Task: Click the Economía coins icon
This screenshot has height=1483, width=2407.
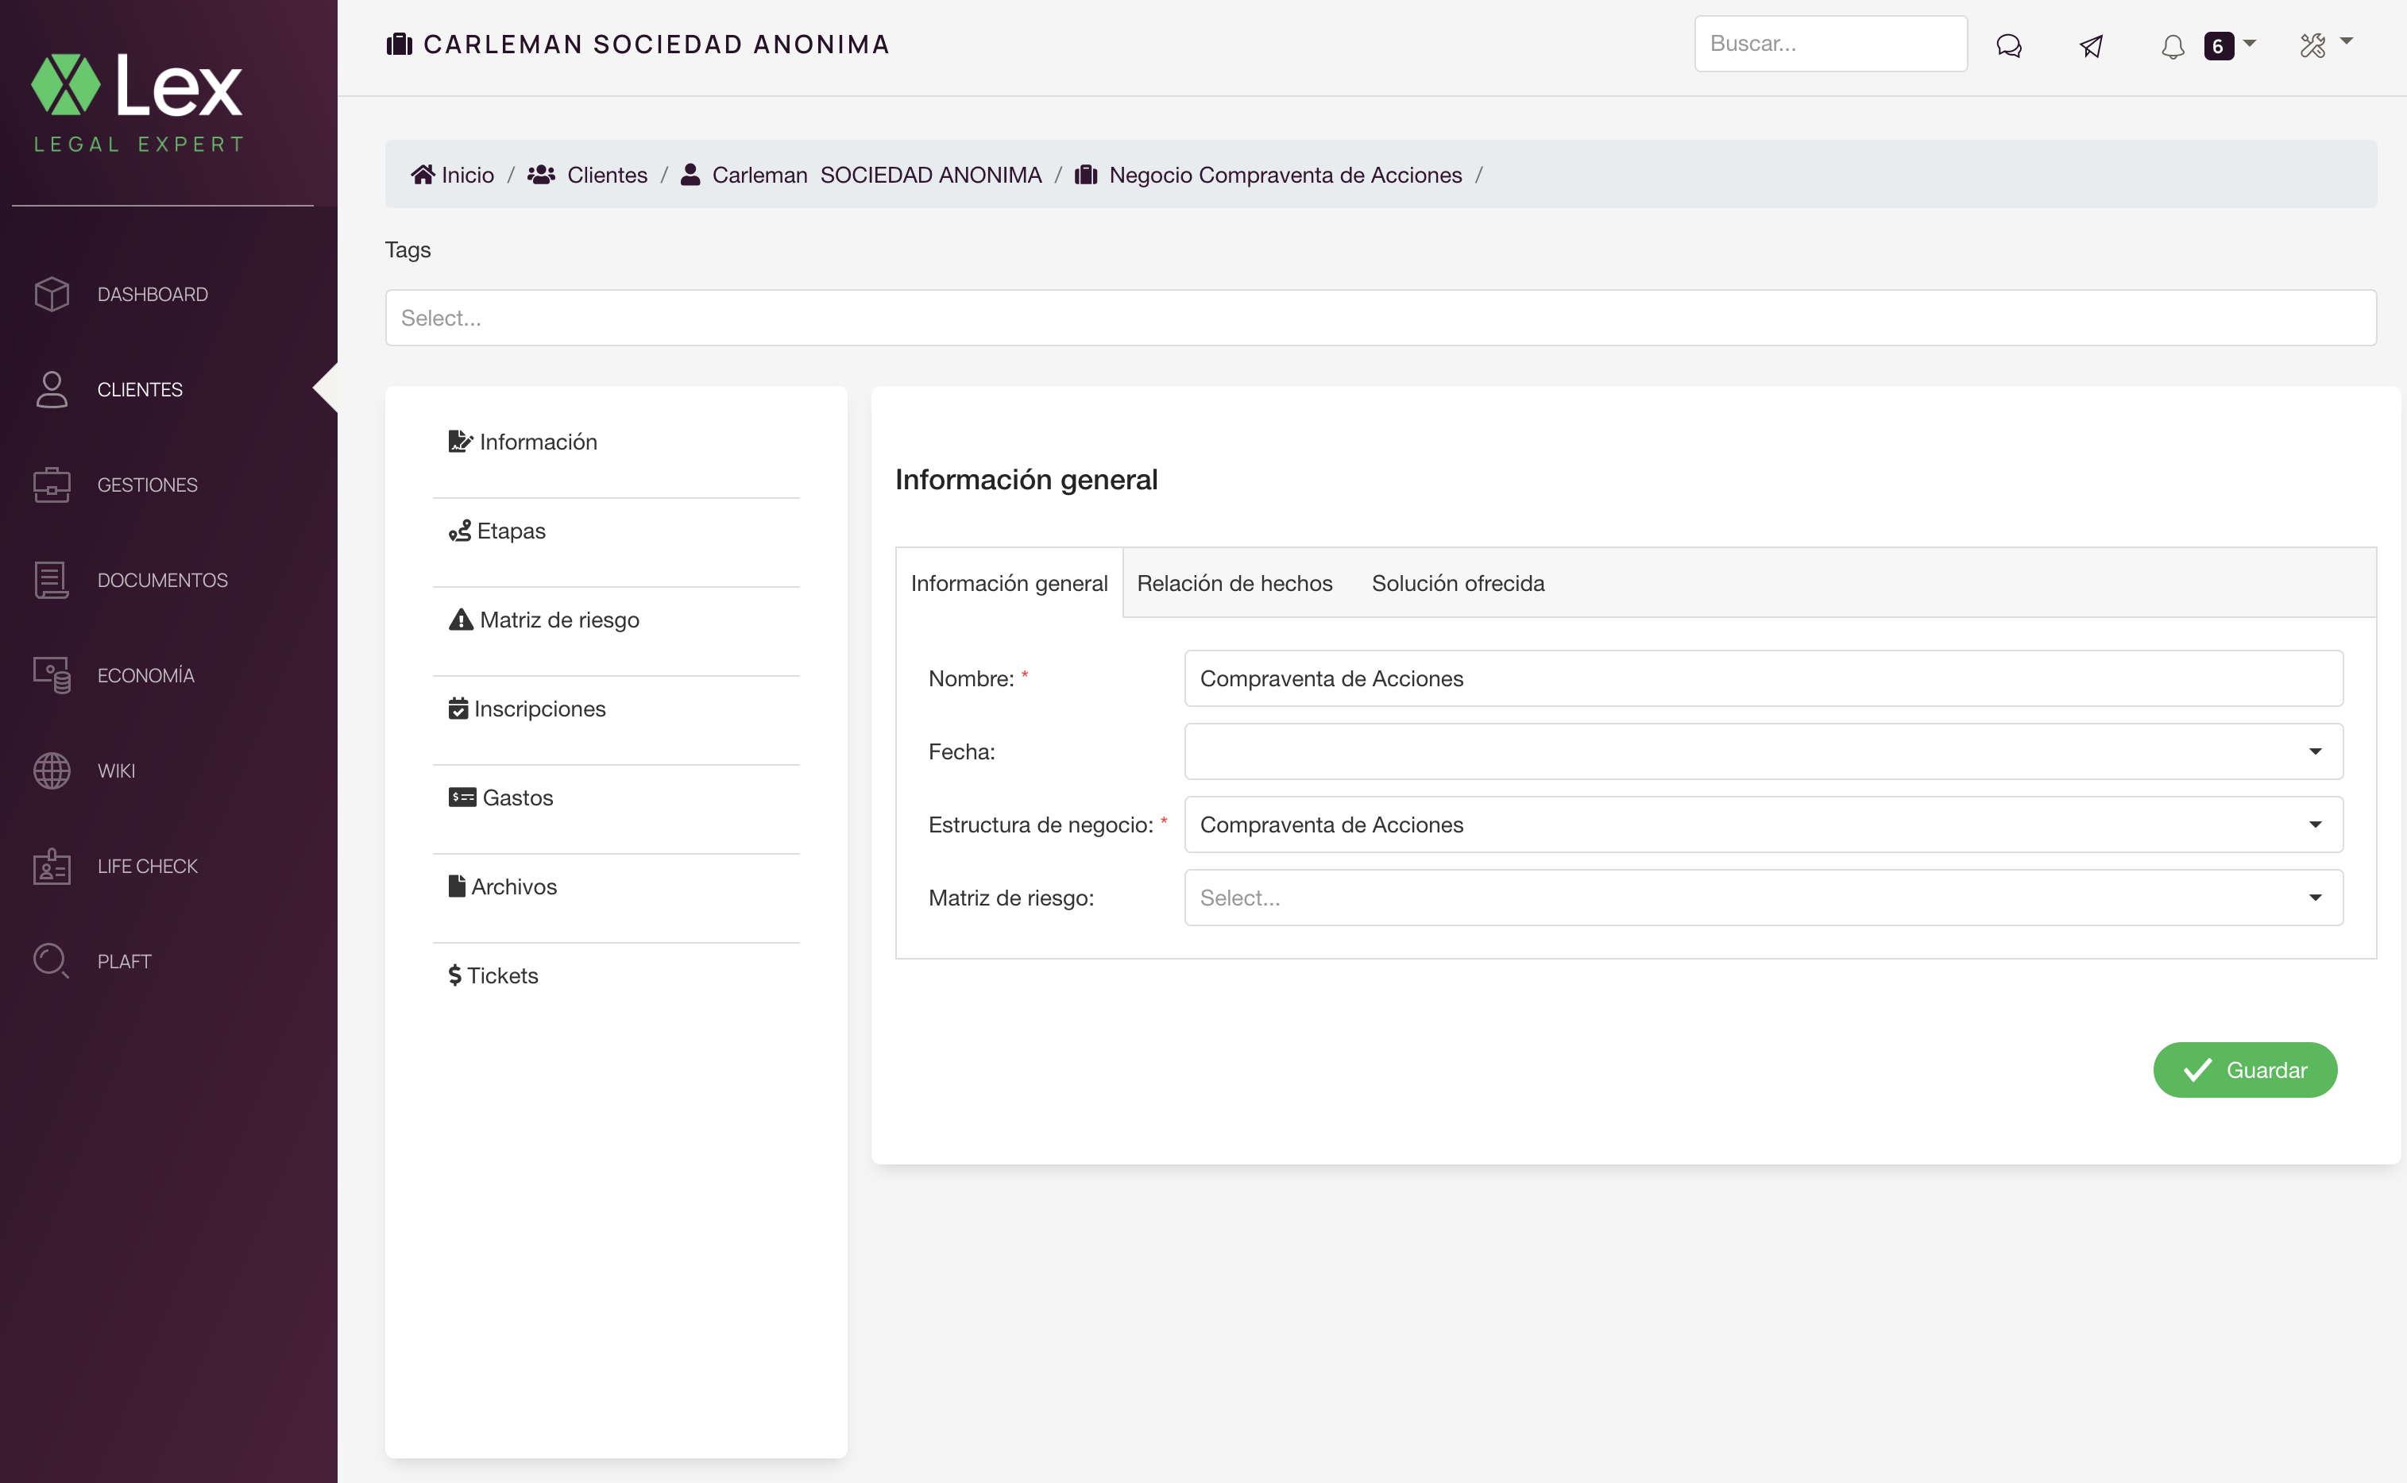Action: click(x=51, y=675)
